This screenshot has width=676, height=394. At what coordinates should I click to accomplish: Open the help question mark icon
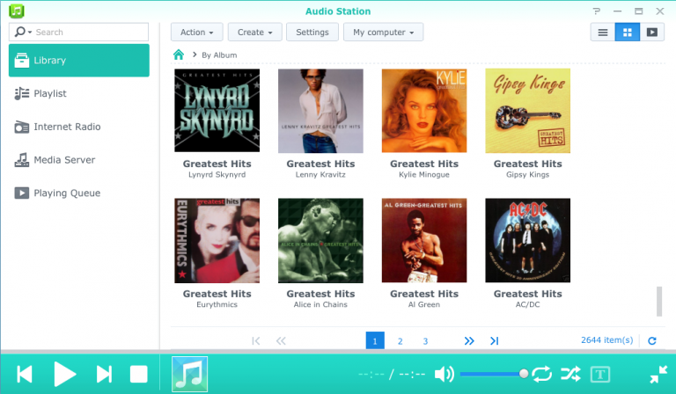(596, 11)
